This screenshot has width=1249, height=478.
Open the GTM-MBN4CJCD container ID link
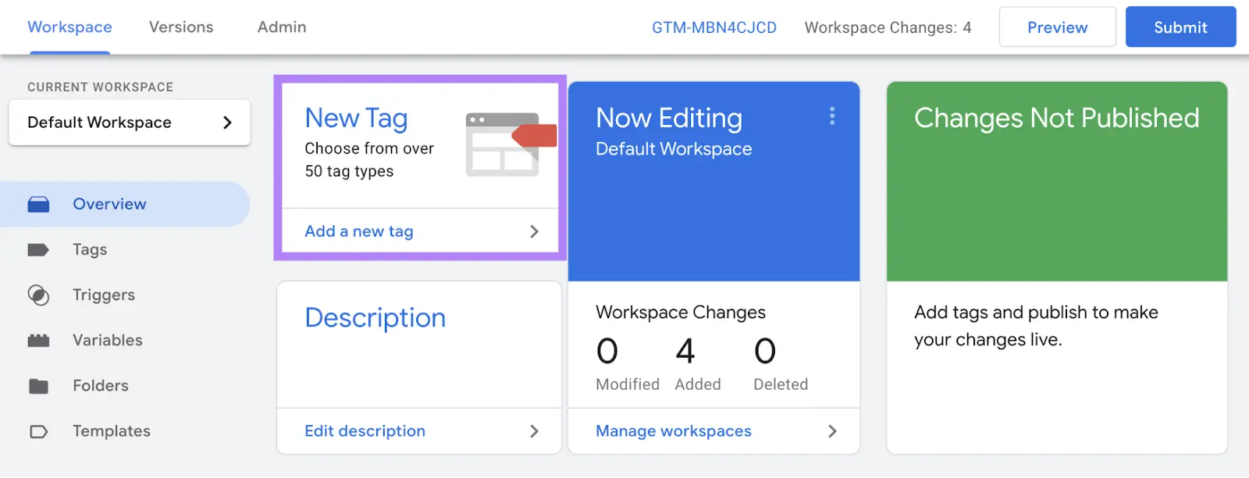pyautogui.click(x=714, y=27)
